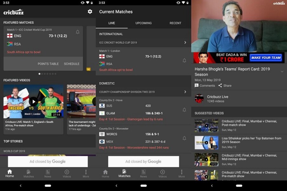Open POINTS TABLE on featured match
287x191 pixels.
tap(48, 64)
